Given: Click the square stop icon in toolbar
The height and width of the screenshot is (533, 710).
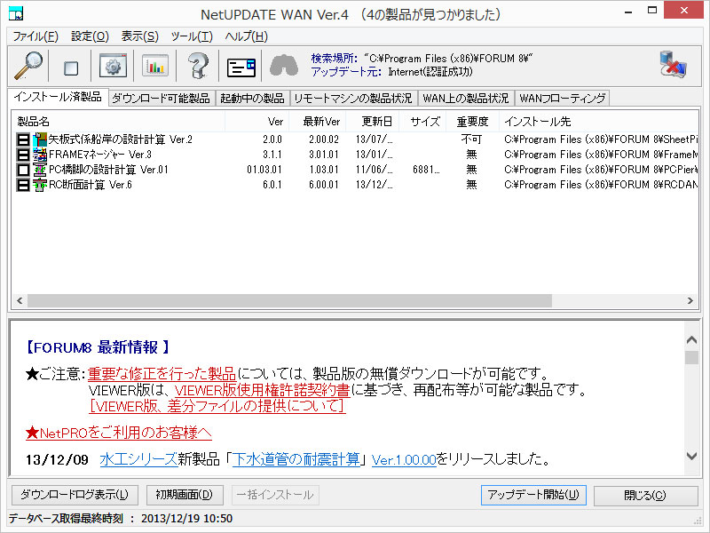Looking at the screenshot, I should tap(71, 68).
